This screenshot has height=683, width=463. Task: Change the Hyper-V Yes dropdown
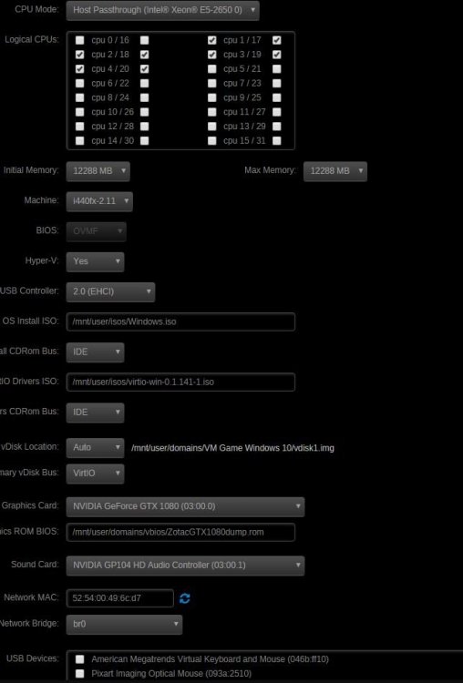click(x=95, y=261)
